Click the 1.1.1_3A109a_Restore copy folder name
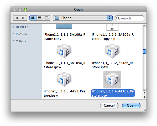This screenshot has width=157, height=126. (x=64, y=37)
